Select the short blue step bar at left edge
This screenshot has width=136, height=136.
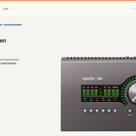point(1,25)
